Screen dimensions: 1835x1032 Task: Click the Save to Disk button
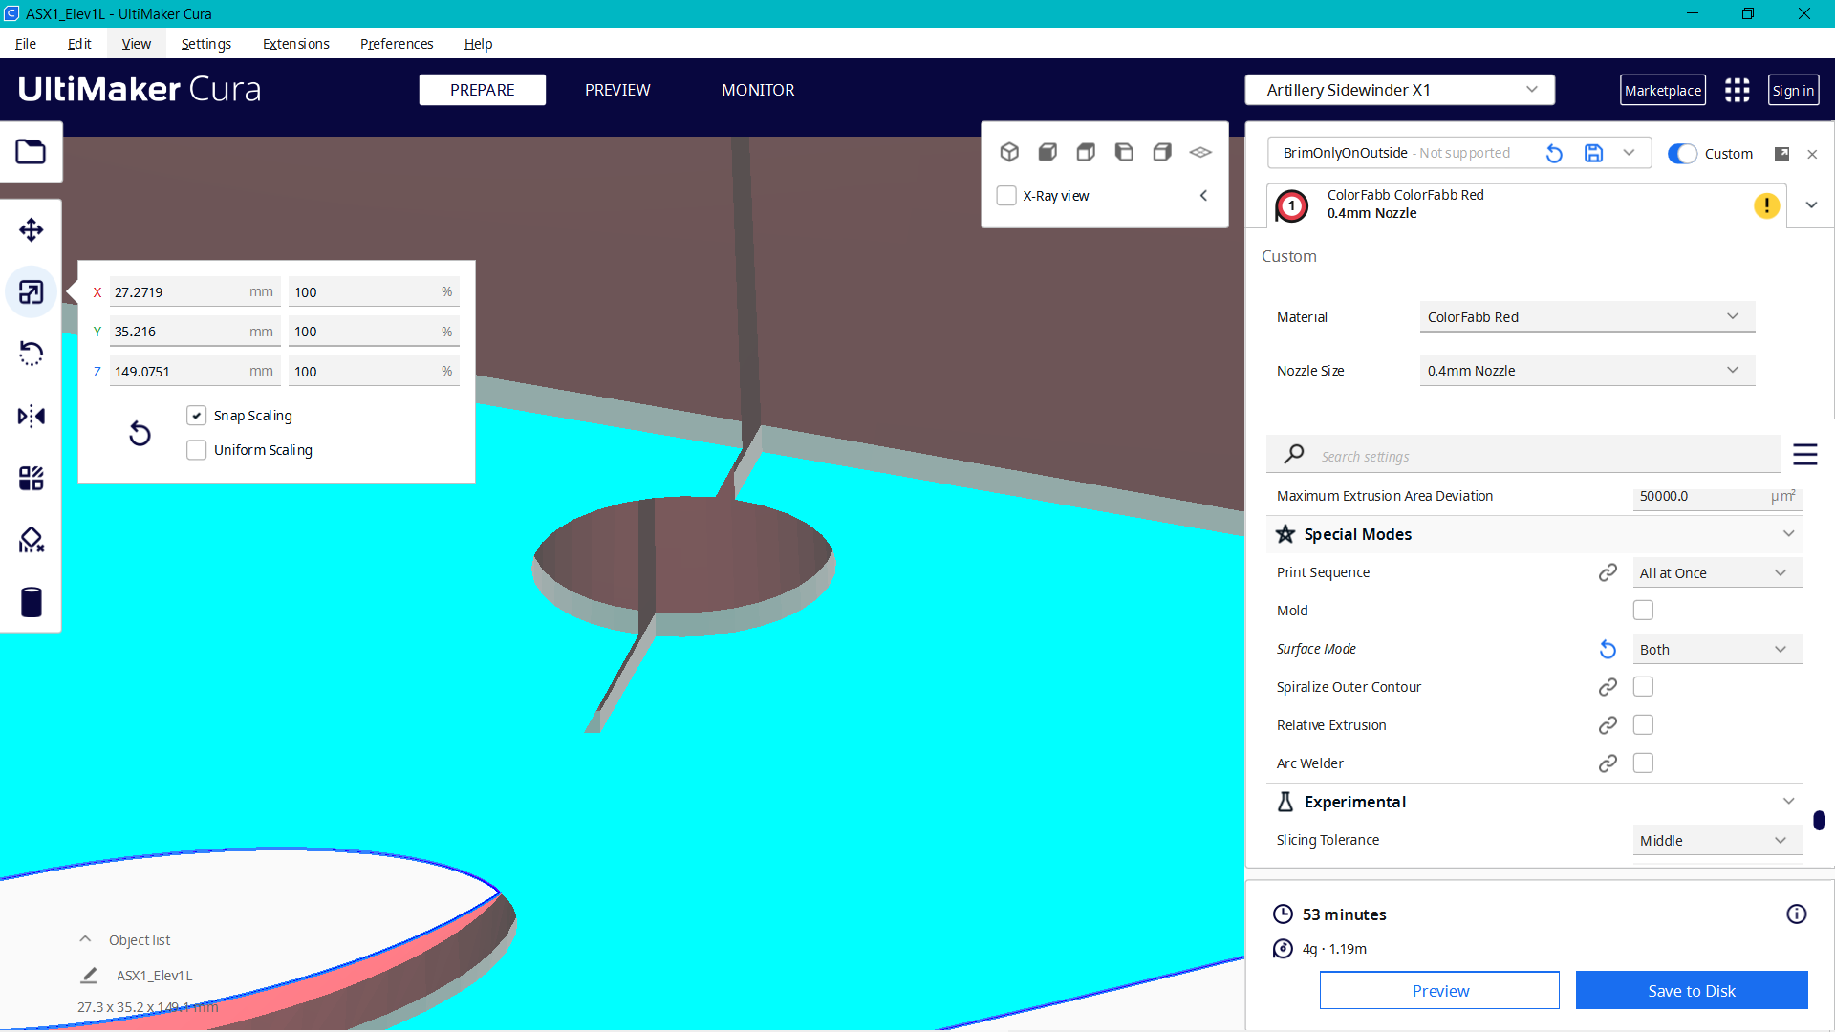click(x=1691, y=990)
